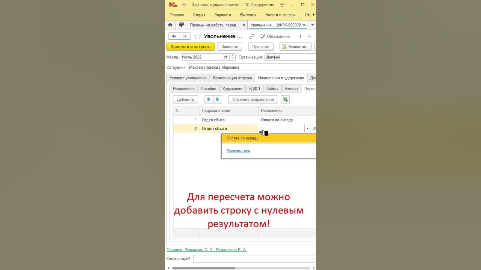Open the Начисление dropdown arrow in row 2

pyautogui.click(x=307, y=129)
